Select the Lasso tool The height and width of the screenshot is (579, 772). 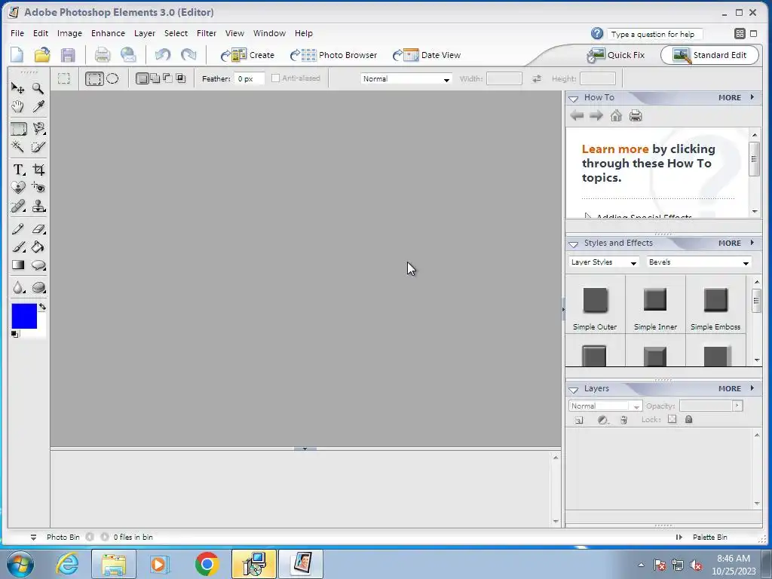38,129
